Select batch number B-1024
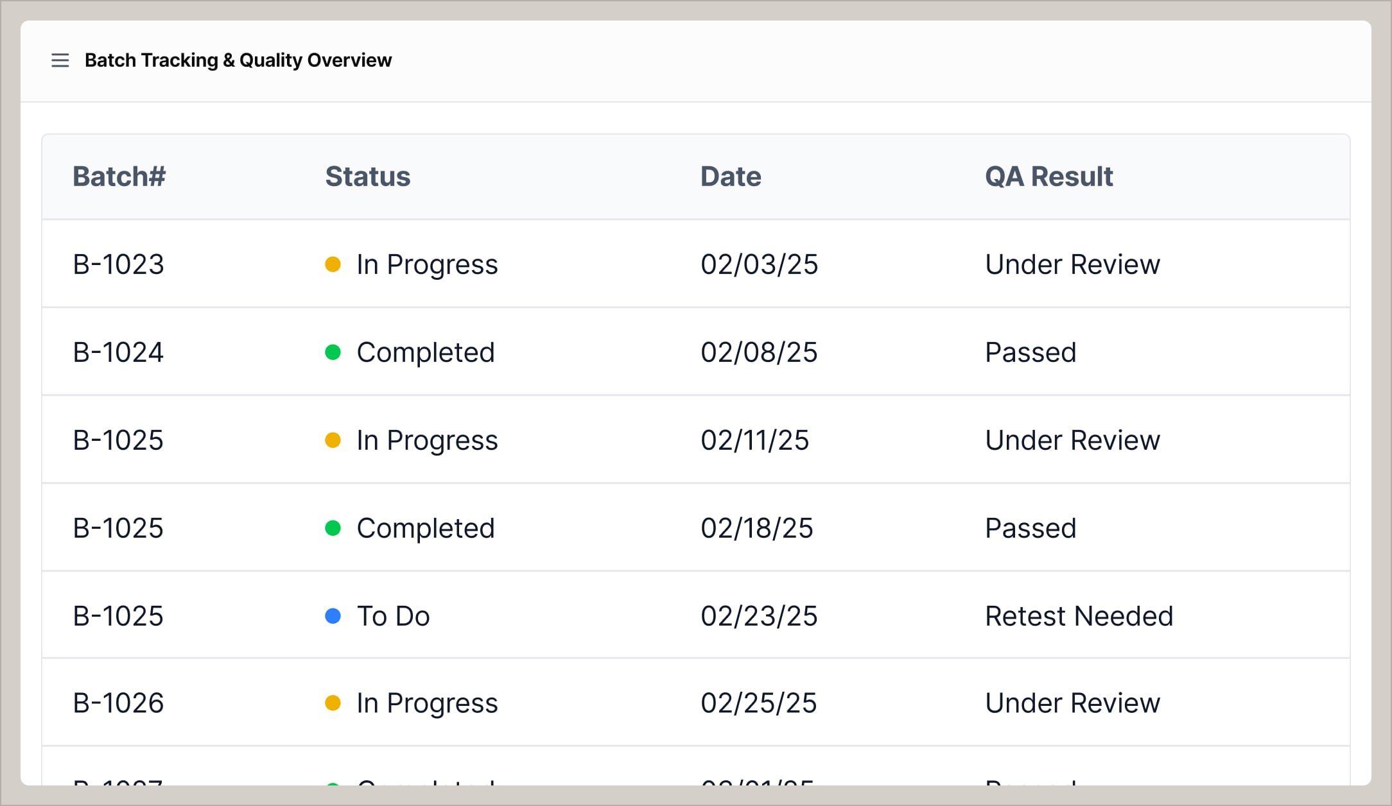The width and height of the screenshot is (1392, 806). [x=118, y=352]
